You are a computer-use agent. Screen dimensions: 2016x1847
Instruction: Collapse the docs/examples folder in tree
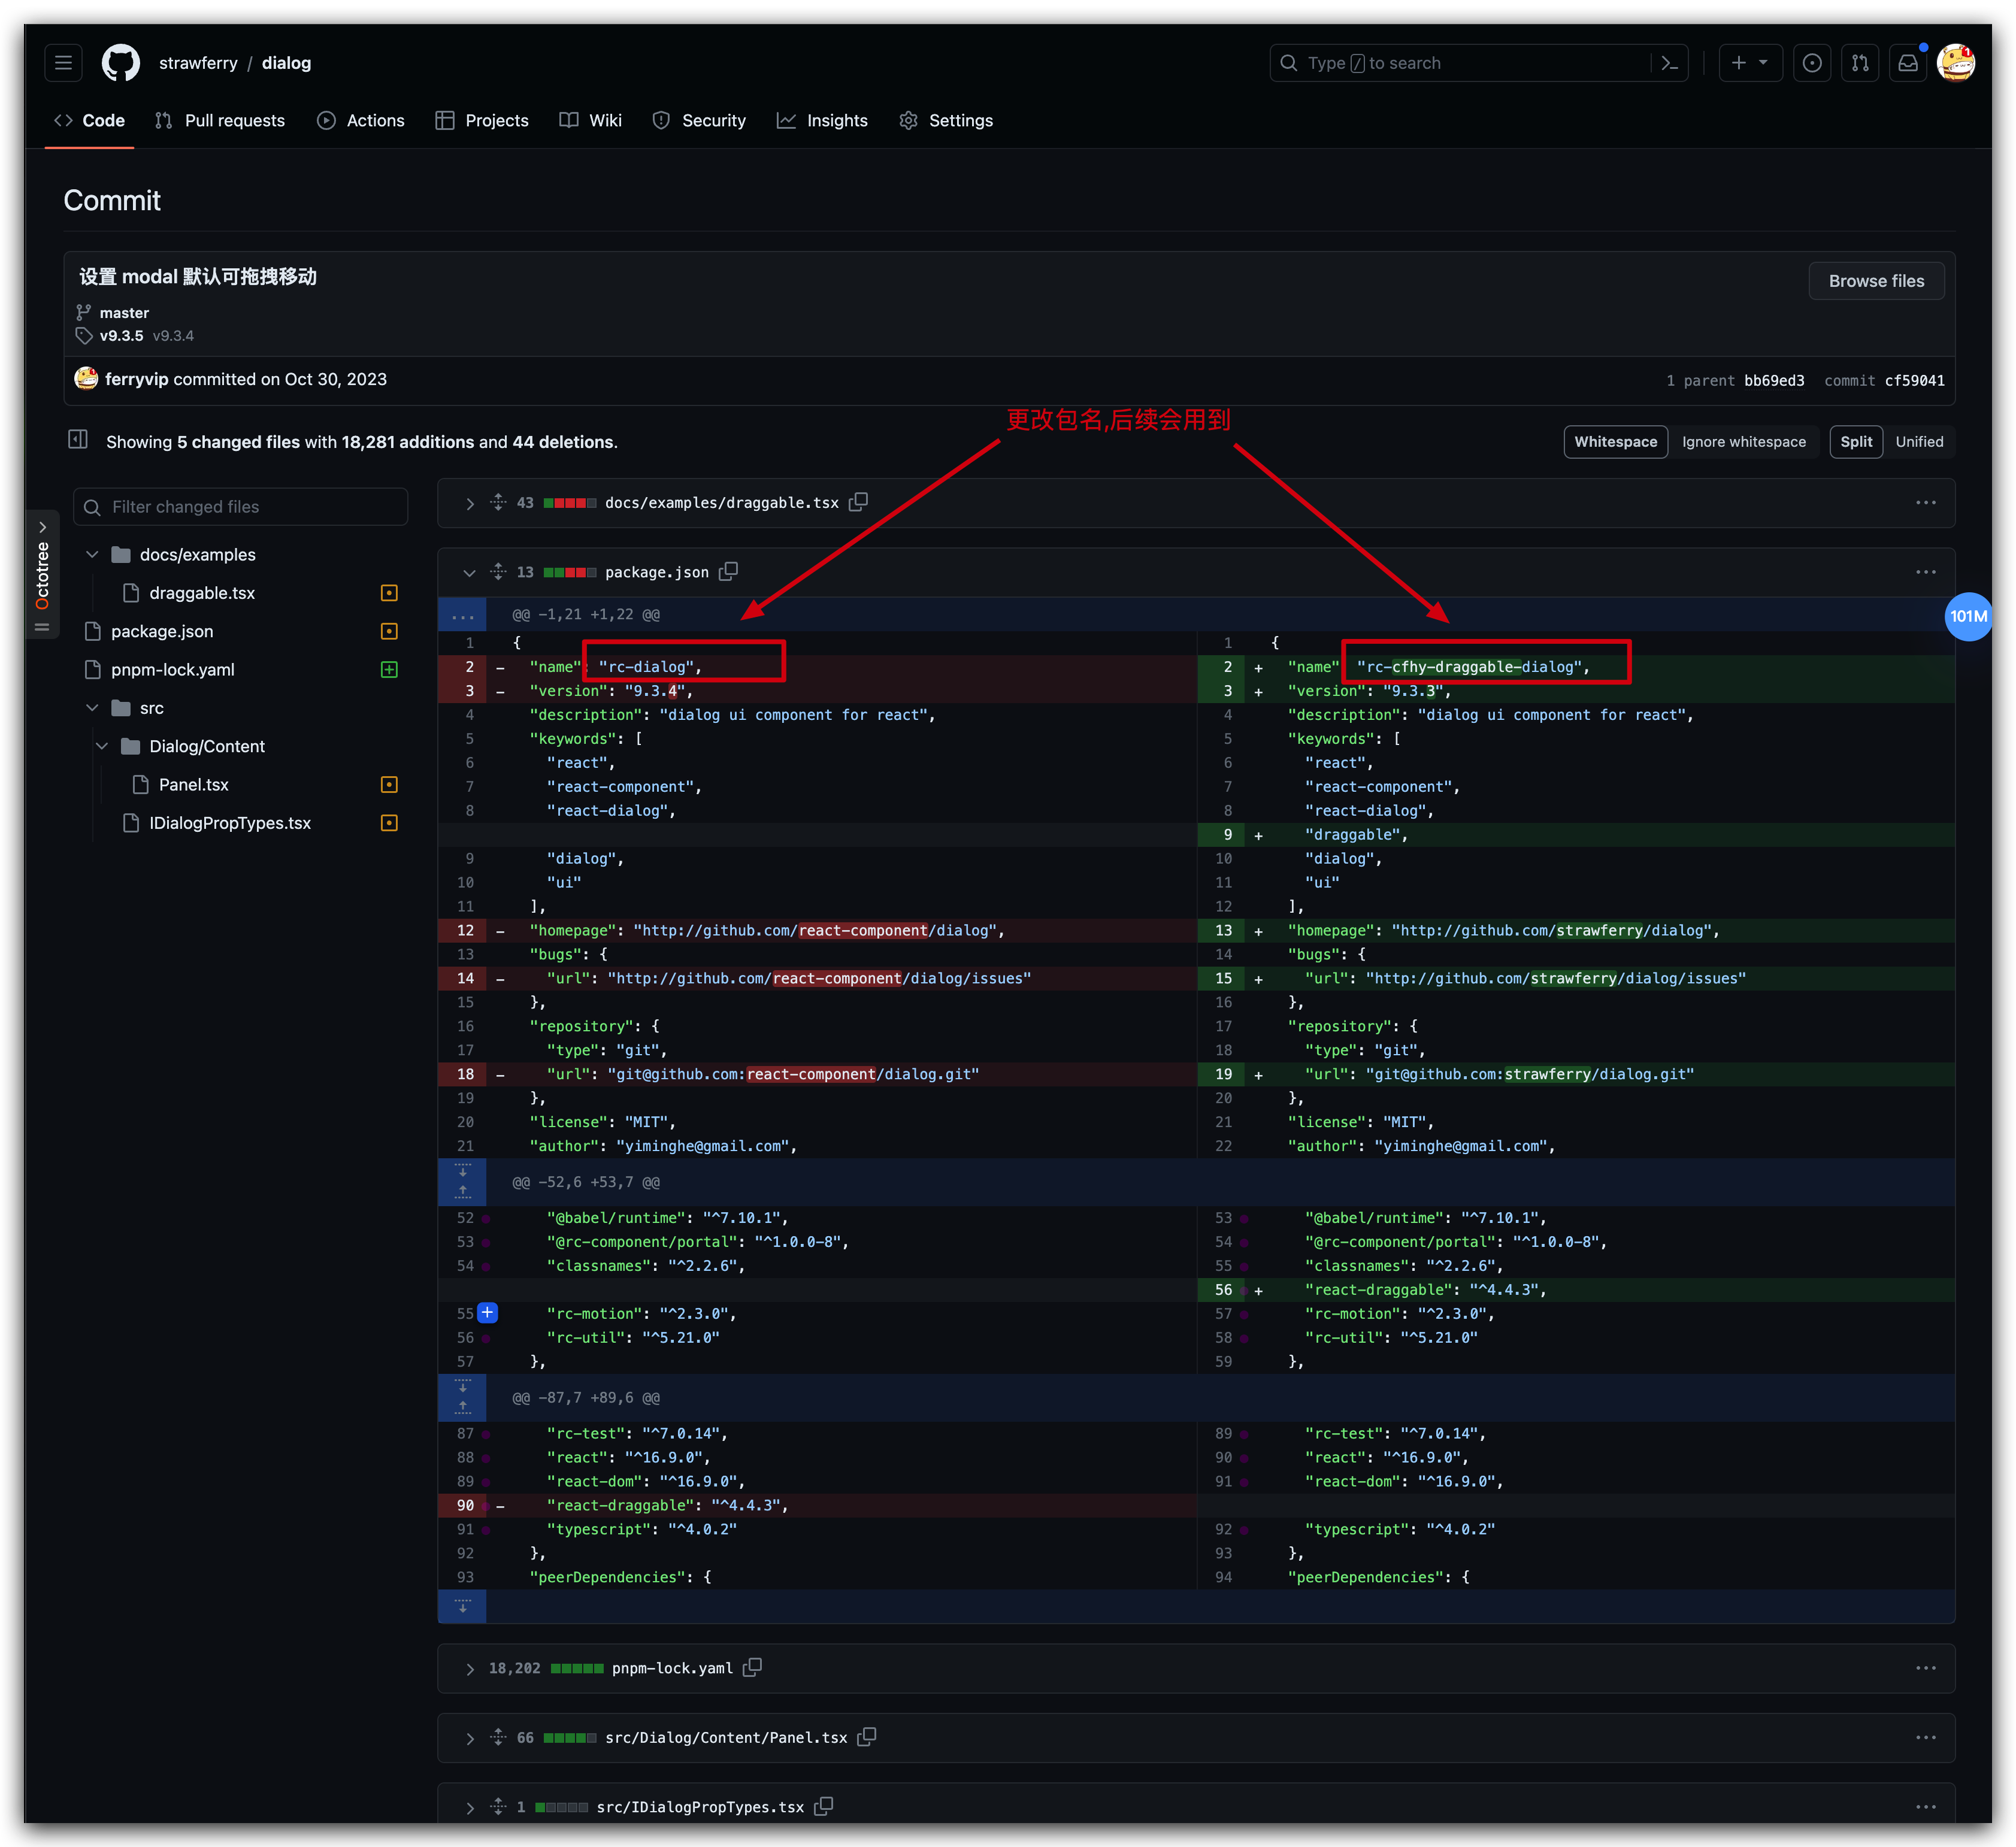point(92,554)
